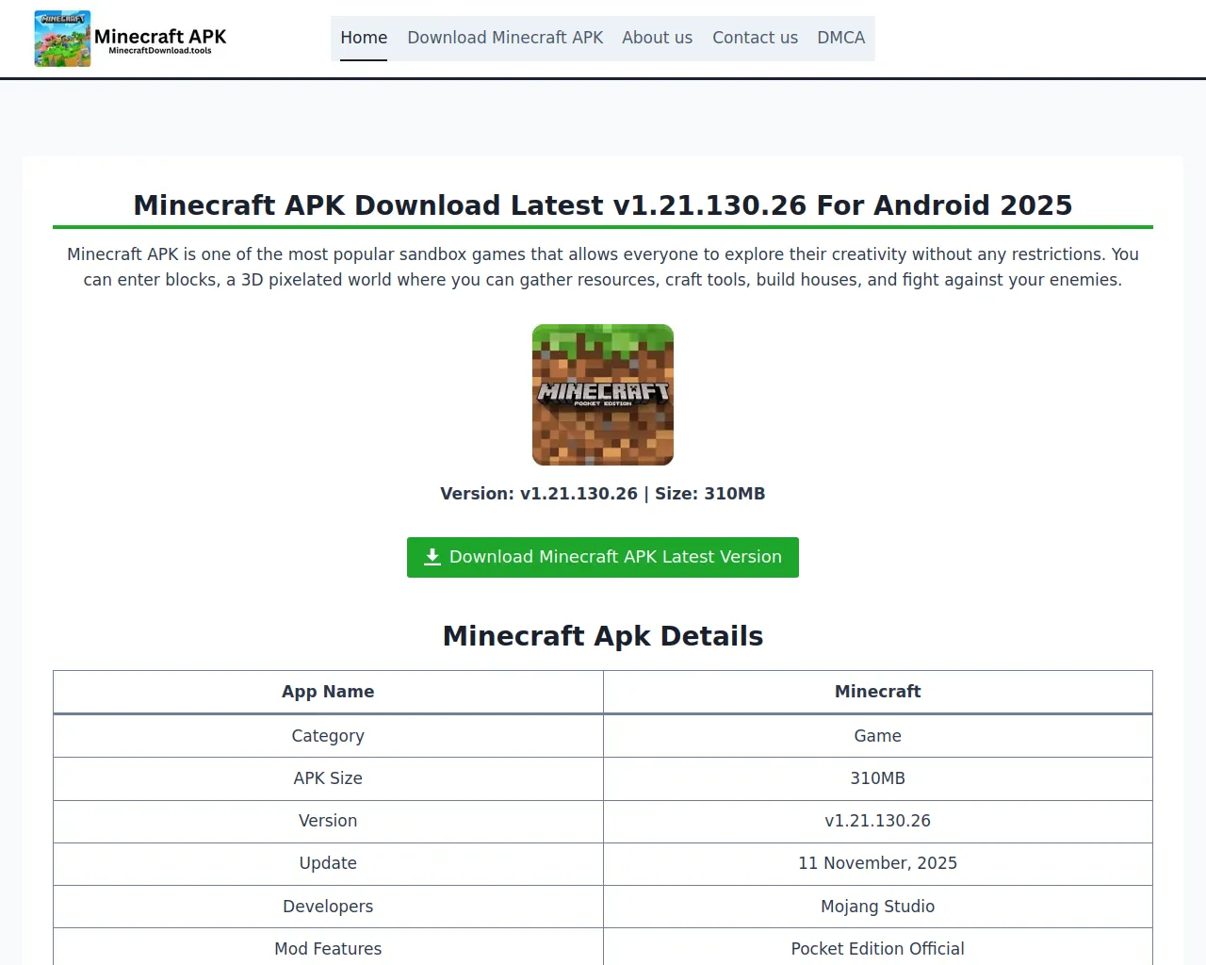Click the 'APK Size' table cell
The height and width of the screenshot is (965, 1206).
pos(328,778)
